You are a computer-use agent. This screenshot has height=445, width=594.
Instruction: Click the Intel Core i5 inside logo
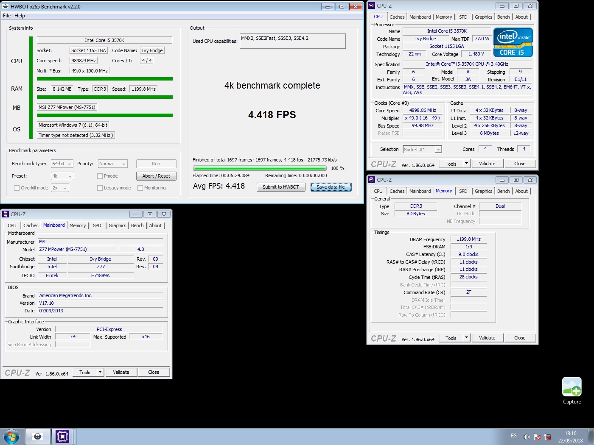513,42
